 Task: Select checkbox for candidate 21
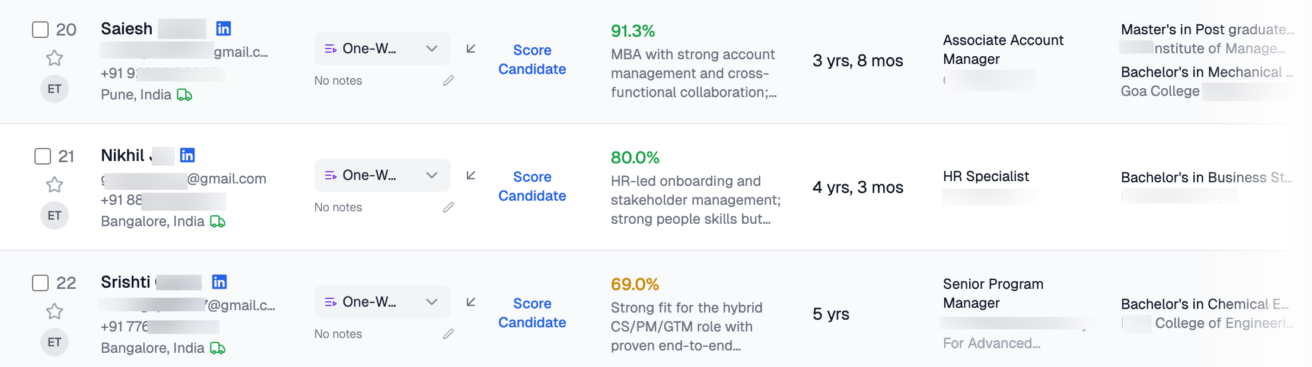[x=43, y=156]
